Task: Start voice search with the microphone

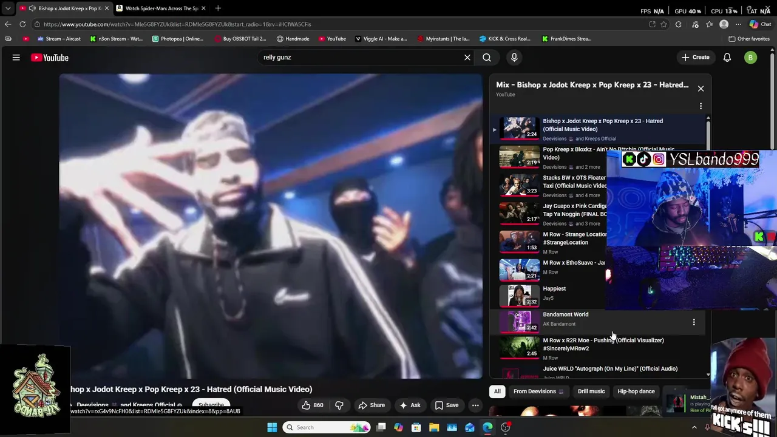Action: (514, 57)
